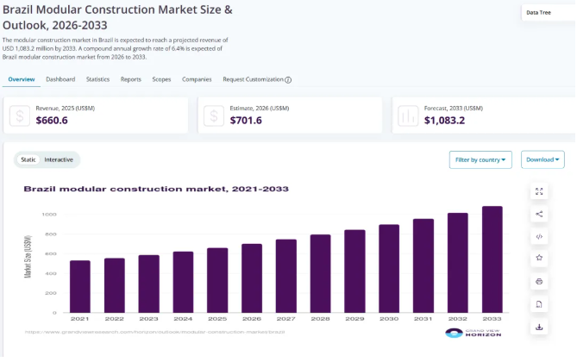Click the 2021 bar in chart
This screenshot has height=362, width=577.
click(80, 286)
